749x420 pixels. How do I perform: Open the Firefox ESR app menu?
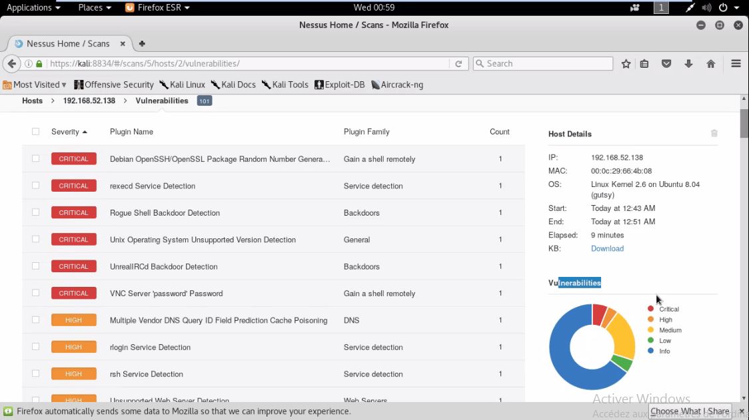pyautogui.click(x=157, y=7)
